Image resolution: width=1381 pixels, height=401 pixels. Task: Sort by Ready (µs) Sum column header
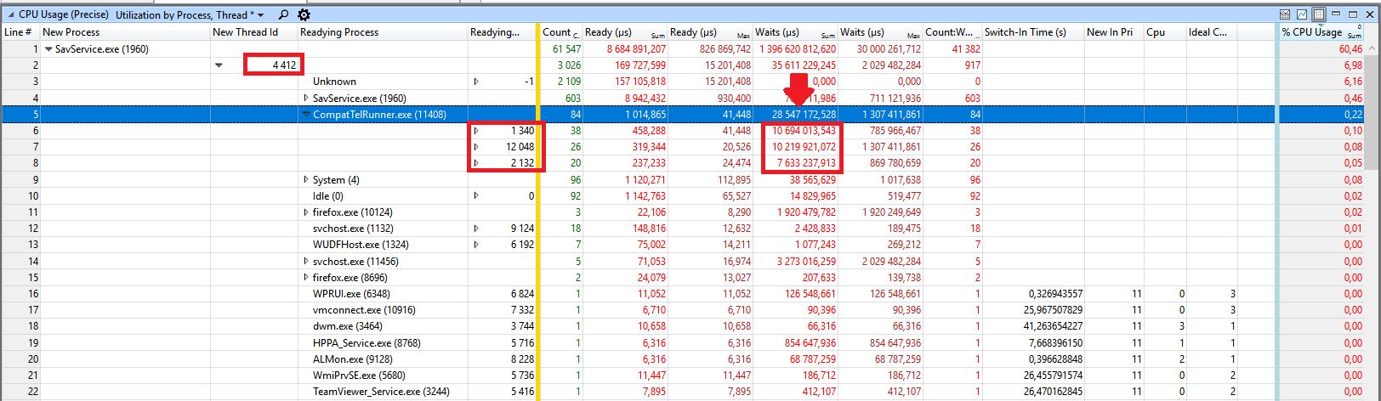point(624,32)
